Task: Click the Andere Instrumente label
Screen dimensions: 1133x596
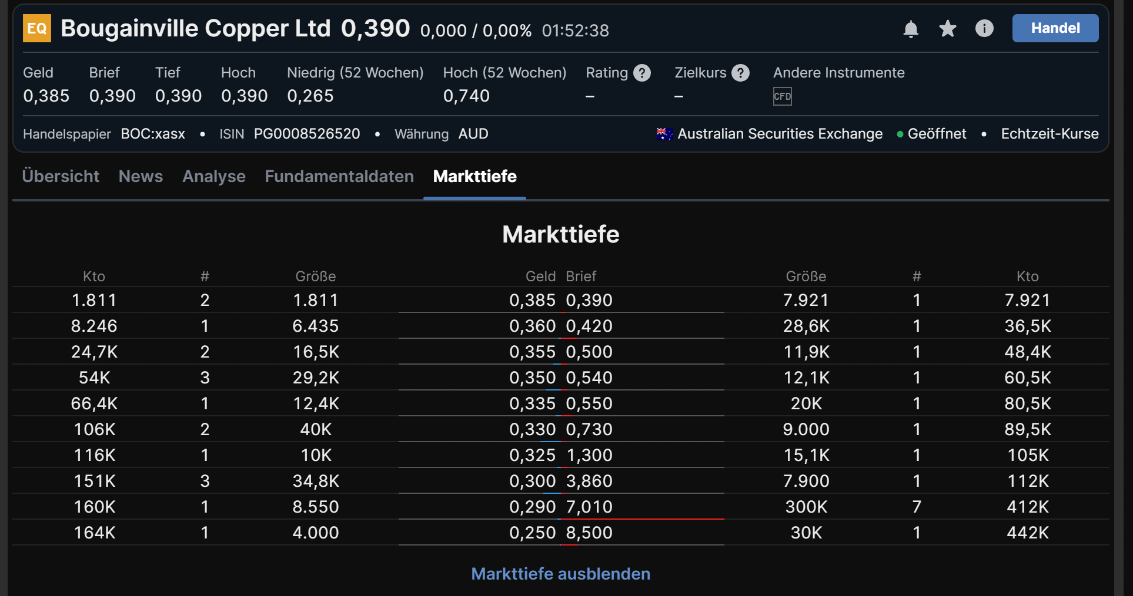Action: (x=839, y=73)
